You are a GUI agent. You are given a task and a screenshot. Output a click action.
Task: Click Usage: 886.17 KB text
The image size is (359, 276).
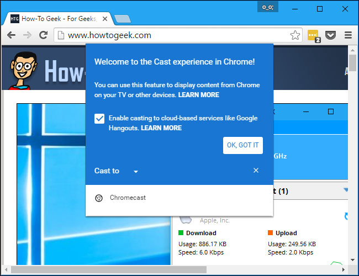202,244
